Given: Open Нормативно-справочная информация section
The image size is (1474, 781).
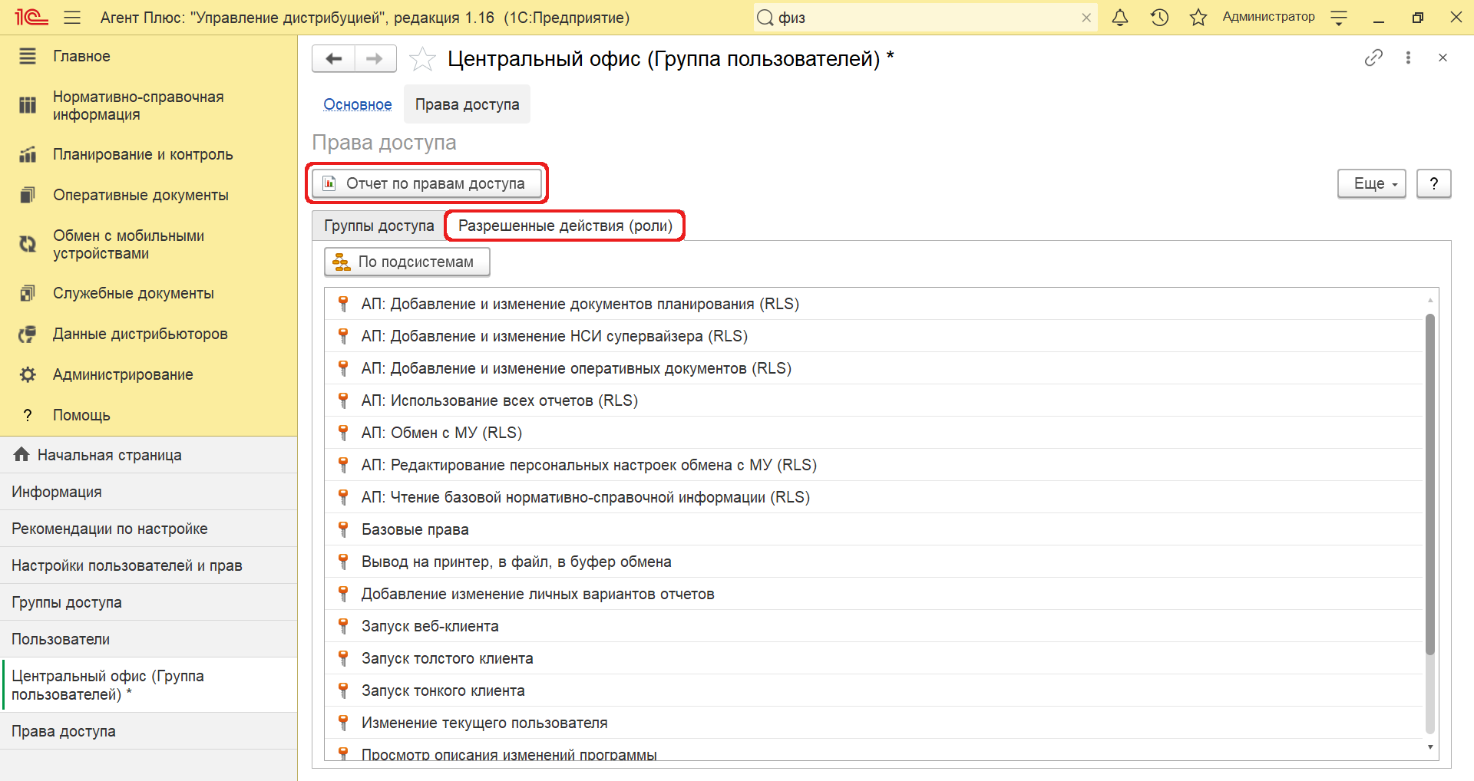Looking at the screenshot, I should [148, 106].
